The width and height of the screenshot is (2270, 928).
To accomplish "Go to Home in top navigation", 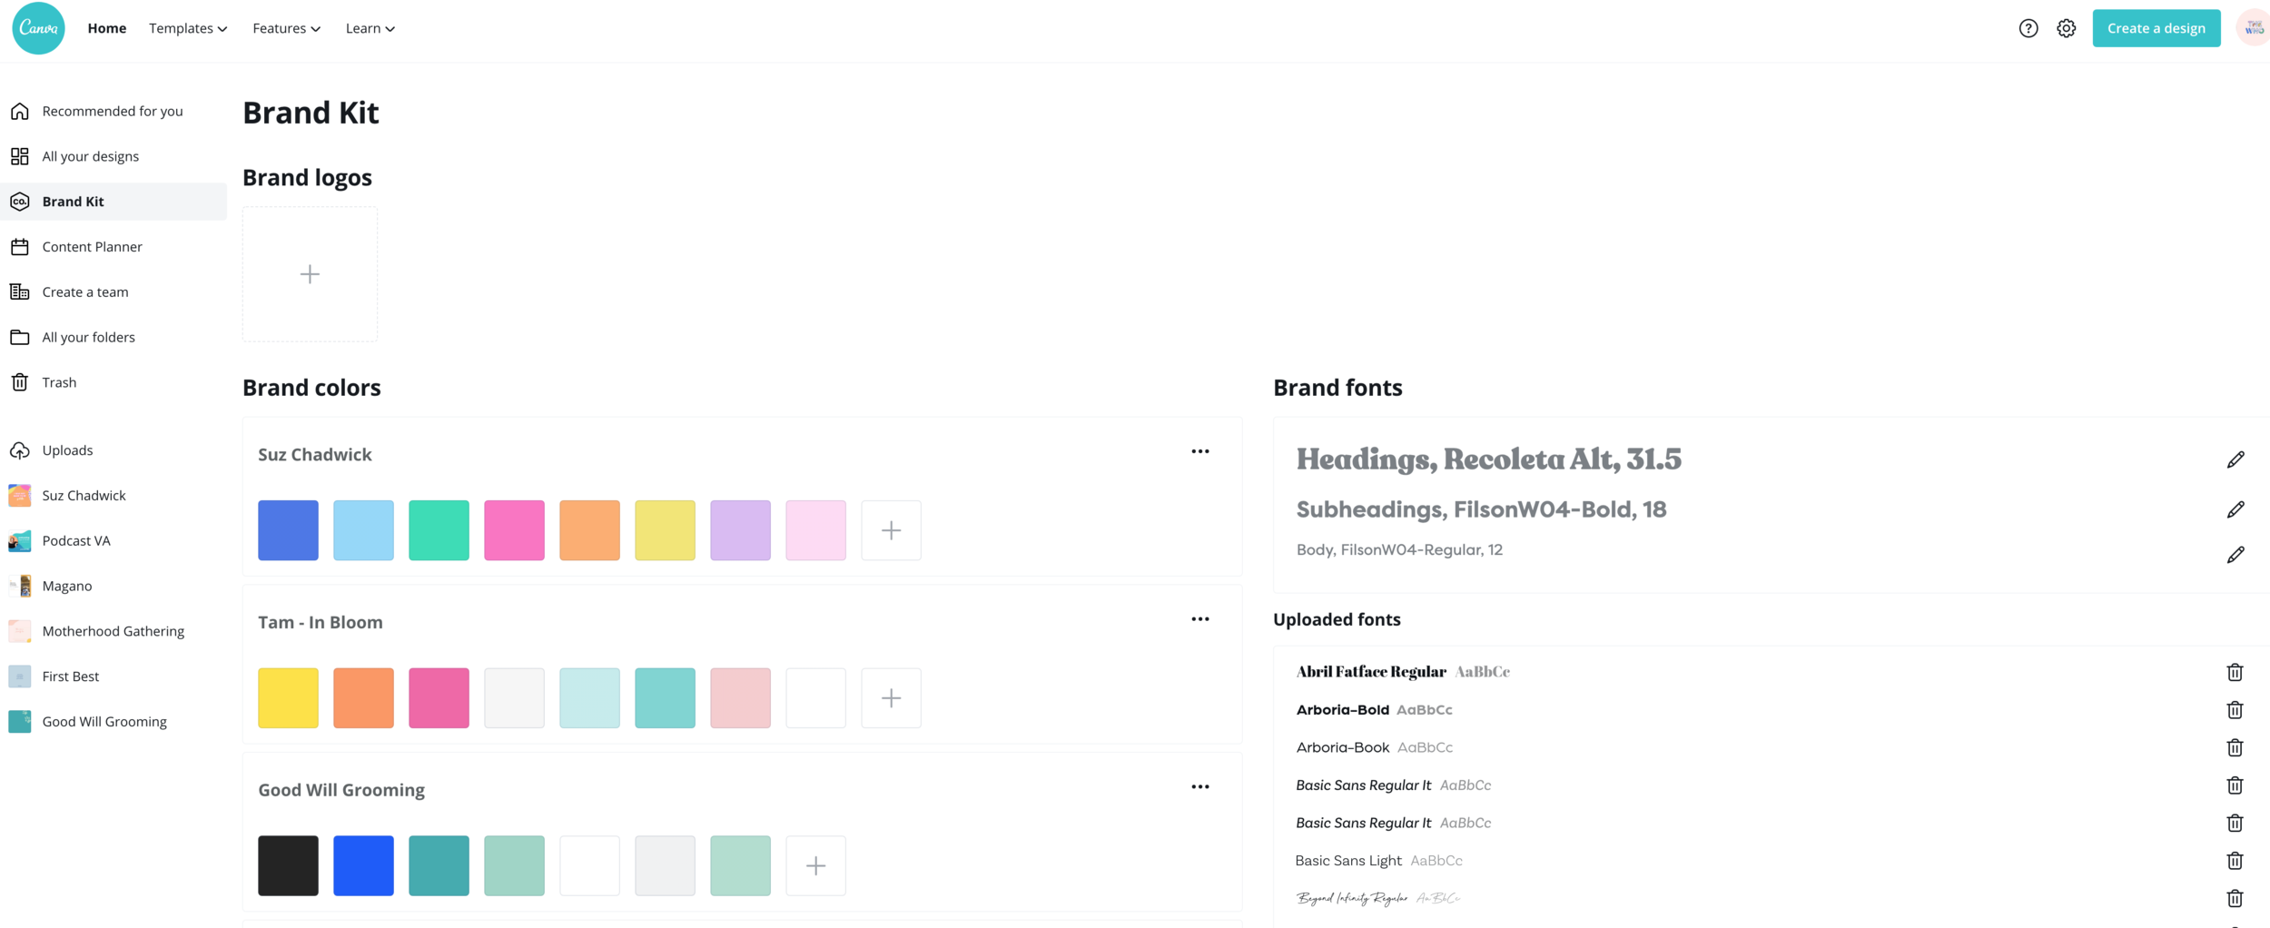I will [x=106, y=28].
